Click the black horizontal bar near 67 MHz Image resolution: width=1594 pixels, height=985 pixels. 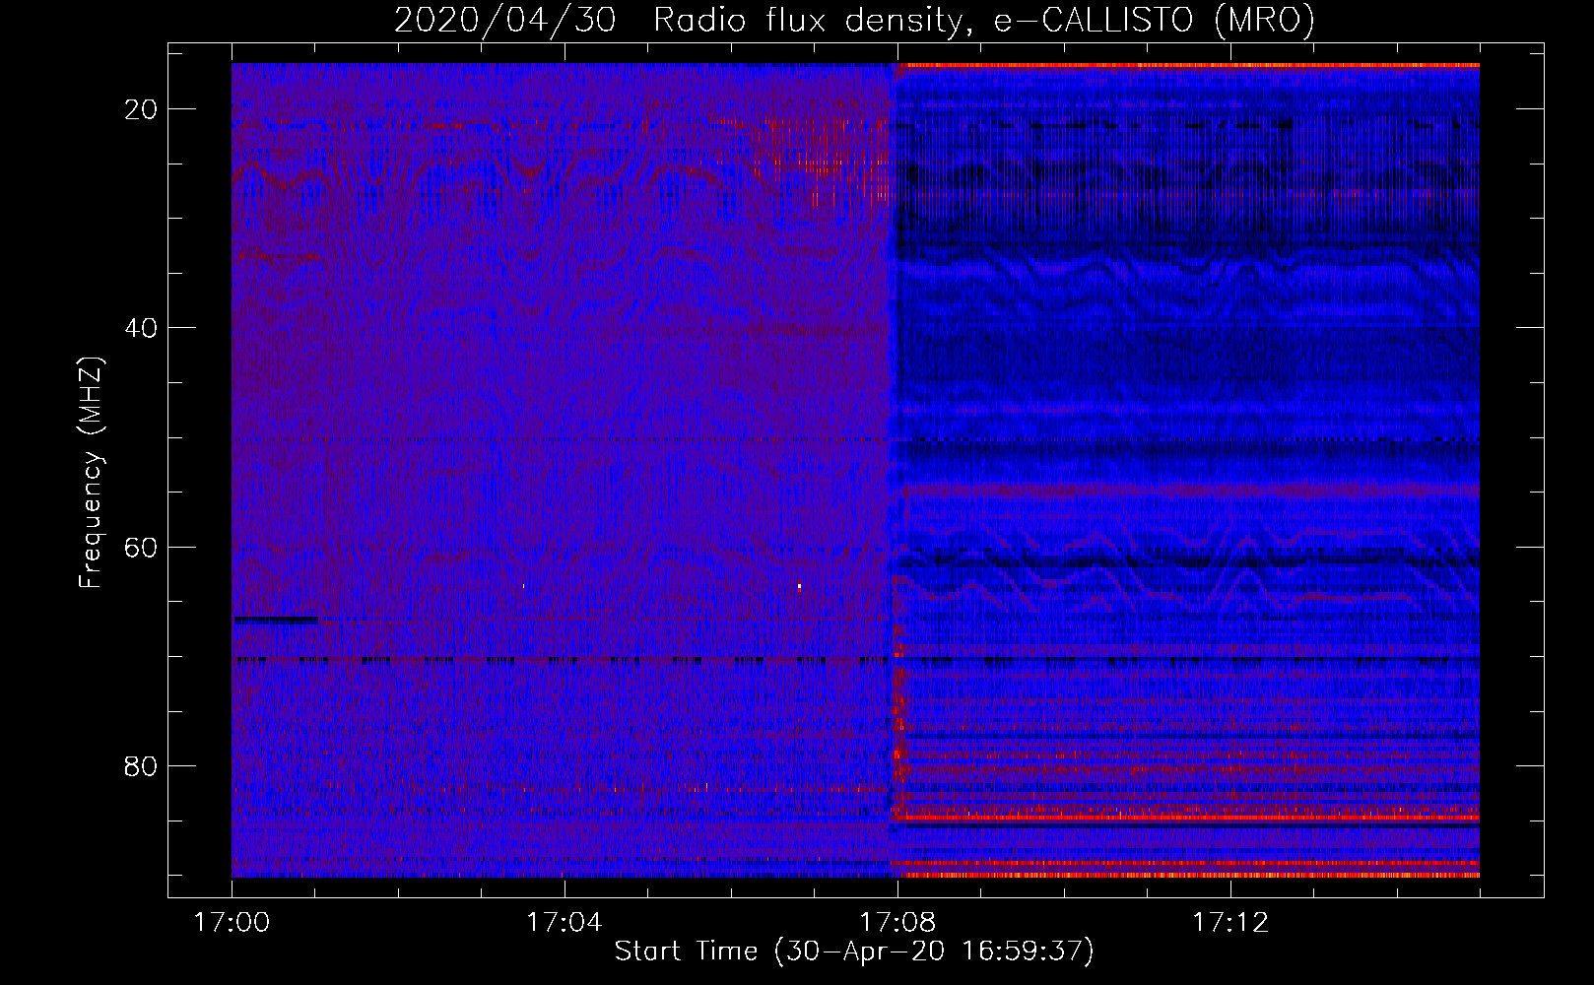pos(277,620)
